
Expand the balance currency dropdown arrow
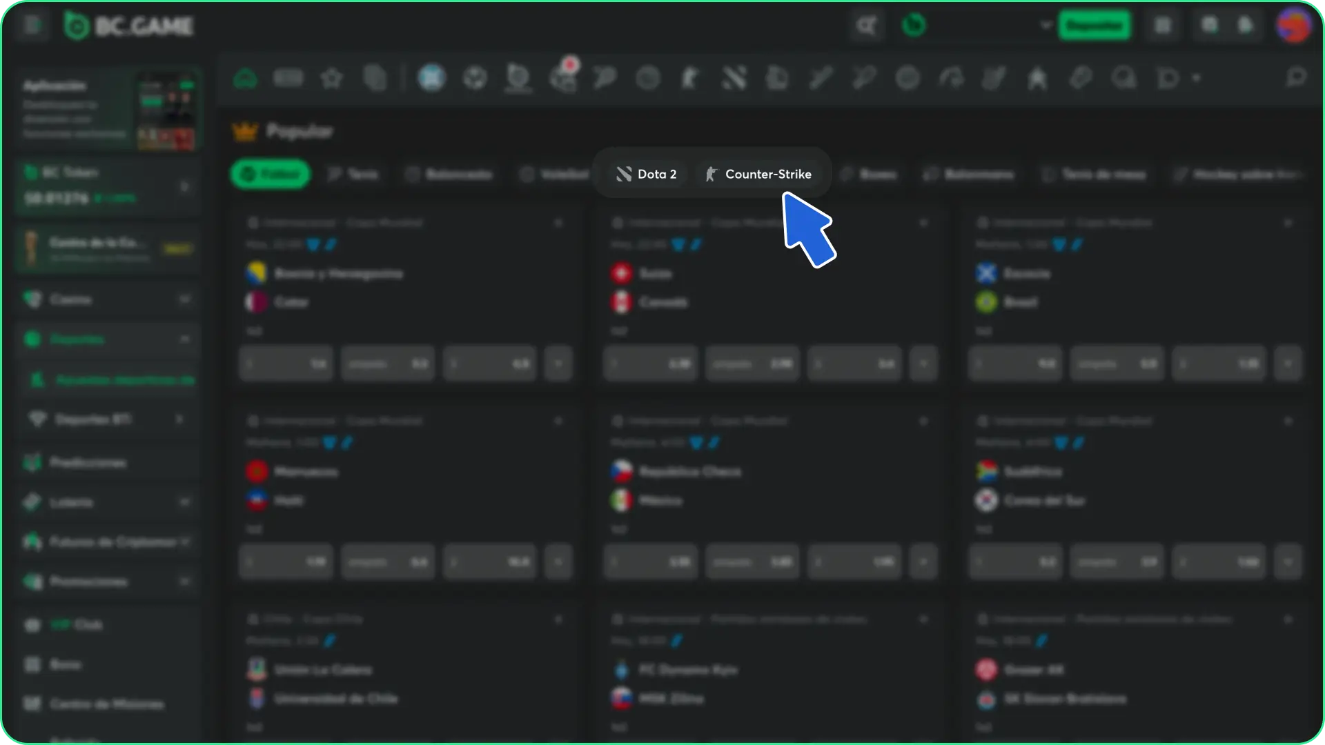pyautogui.click(x=1046, y=26)
